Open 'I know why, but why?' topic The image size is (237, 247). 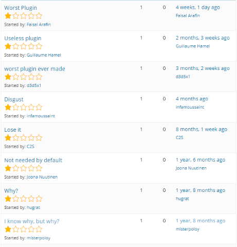point(32,221)
